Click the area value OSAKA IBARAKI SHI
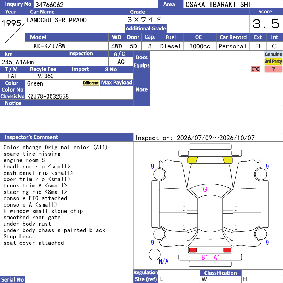The height and width of the screenshot is (283, 283). (x=218, y=5)
